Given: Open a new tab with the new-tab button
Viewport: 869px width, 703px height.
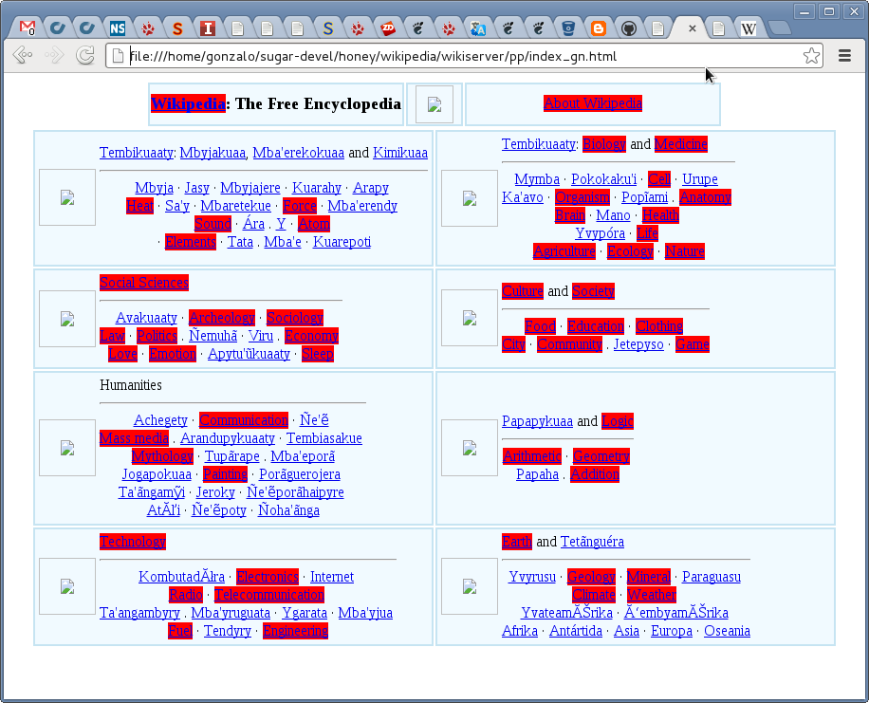Looking at the screenshot, I should click(779, 28).
